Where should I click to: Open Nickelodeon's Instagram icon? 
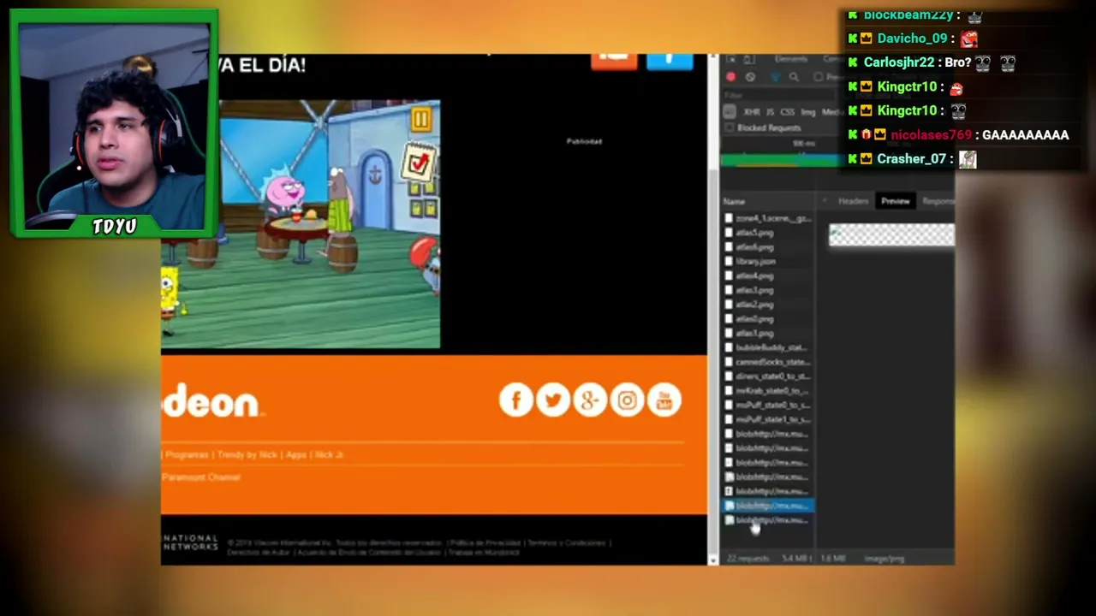628,400
